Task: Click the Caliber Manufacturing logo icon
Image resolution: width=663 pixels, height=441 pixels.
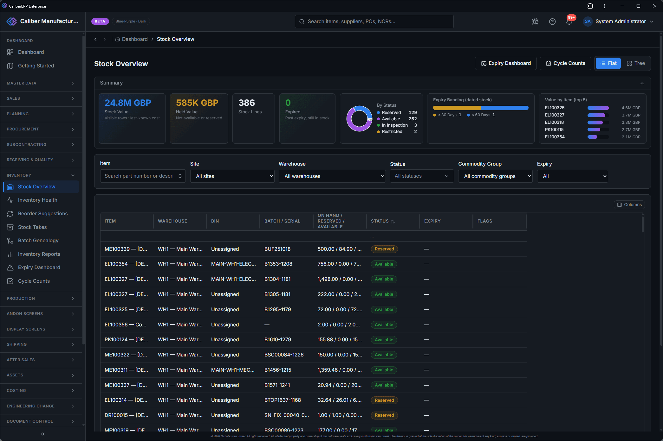Action: [12, 21]
